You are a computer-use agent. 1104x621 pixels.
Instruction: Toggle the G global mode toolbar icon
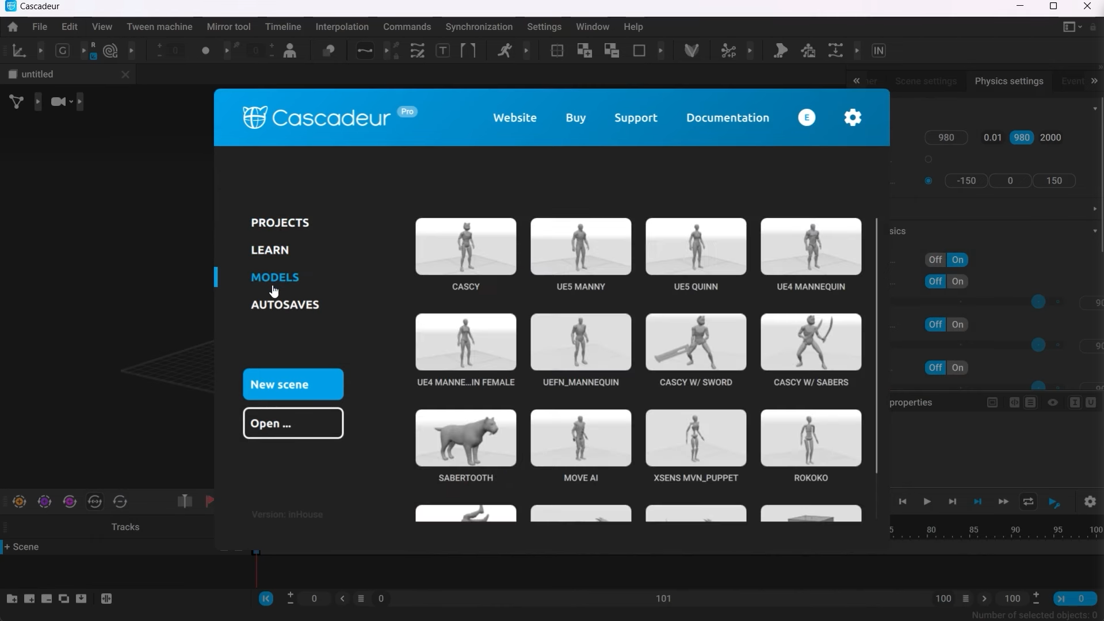62,51
